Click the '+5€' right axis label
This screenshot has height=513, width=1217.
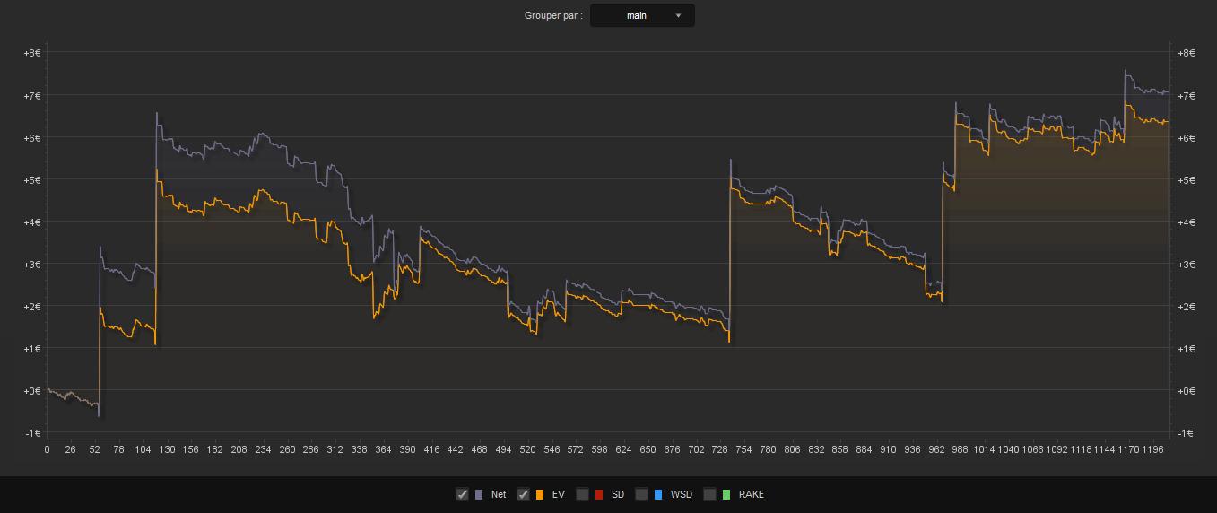(1186, 180)
